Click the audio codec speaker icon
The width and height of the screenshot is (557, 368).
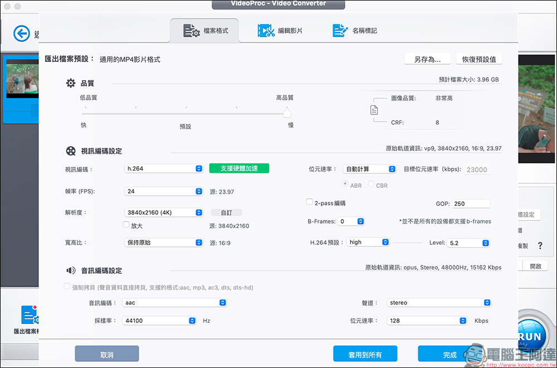71,270
